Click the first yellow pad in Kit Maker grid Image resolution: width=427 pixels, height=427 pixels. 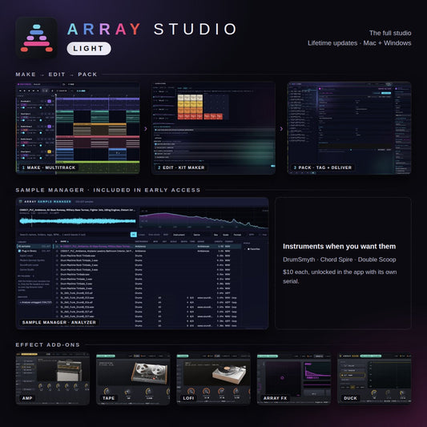click(x=180, y=104)
